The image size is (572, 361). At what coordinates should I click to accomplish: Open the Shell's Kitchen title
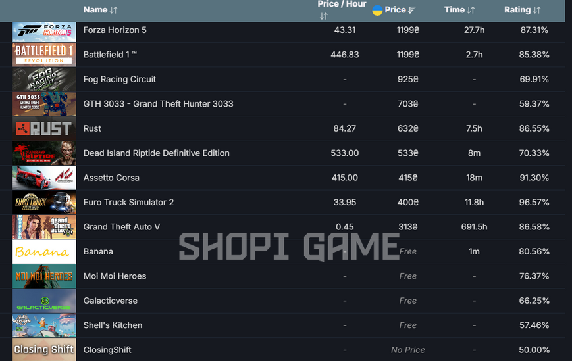point(113,325)
